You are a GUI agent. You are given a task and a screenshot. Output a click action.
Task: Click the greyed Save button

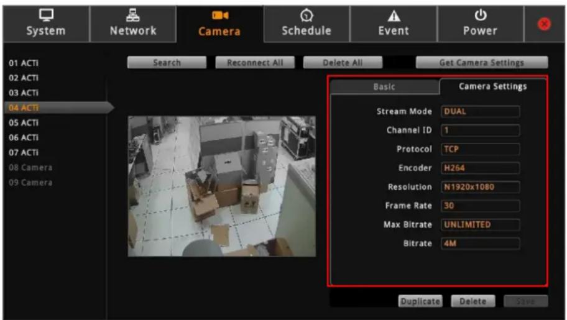click(526, 301)
